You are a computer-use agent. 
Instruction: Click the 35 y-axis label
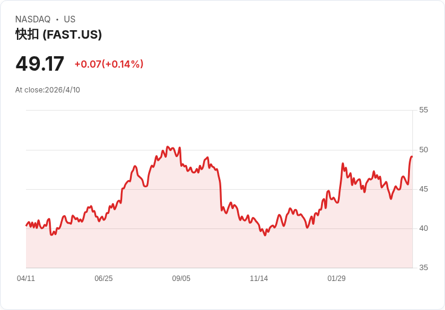423,268
